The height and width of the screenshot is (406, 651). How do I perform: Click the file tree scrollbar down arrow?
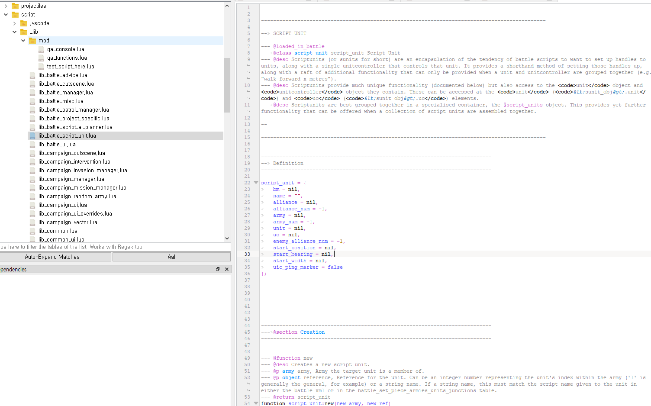tap(227, 238)
